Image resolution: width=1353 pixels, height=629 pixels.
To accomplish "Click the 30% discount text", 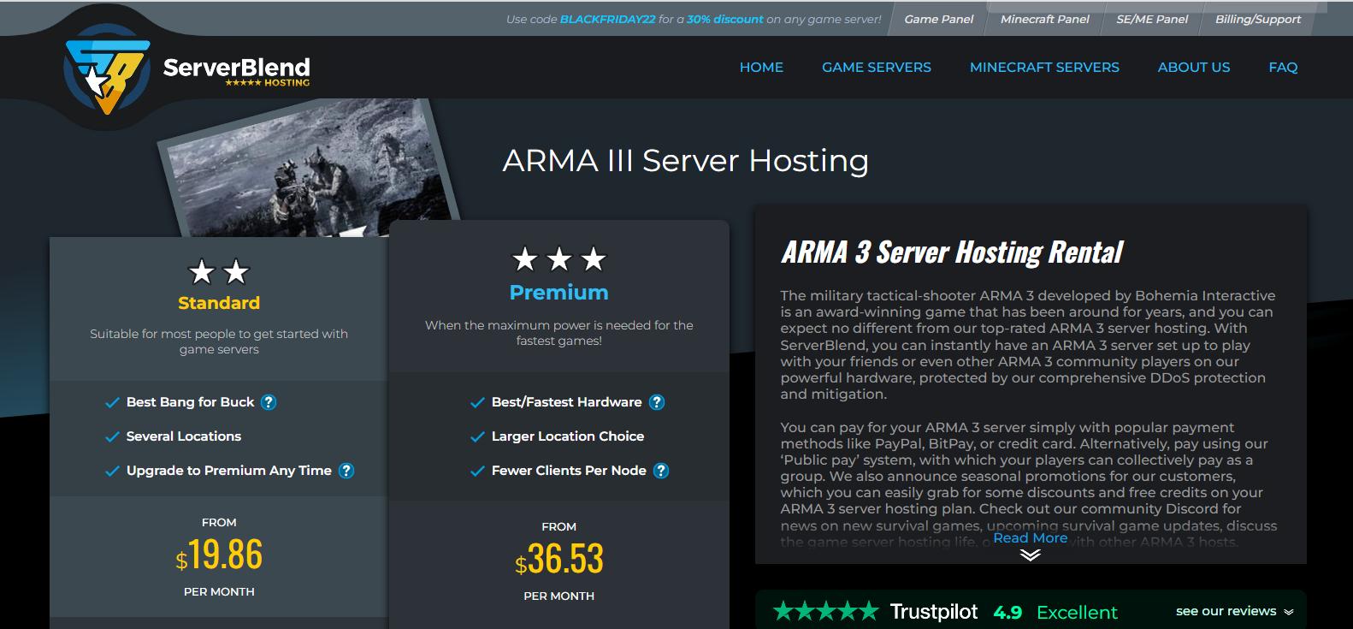I will [x=725, y=19].
